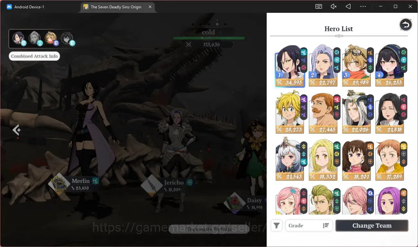Image resolution: width=418 pixels, height=247 pixels.
Task: Open the emulator more options menu
Action: [x=363, y=6]
